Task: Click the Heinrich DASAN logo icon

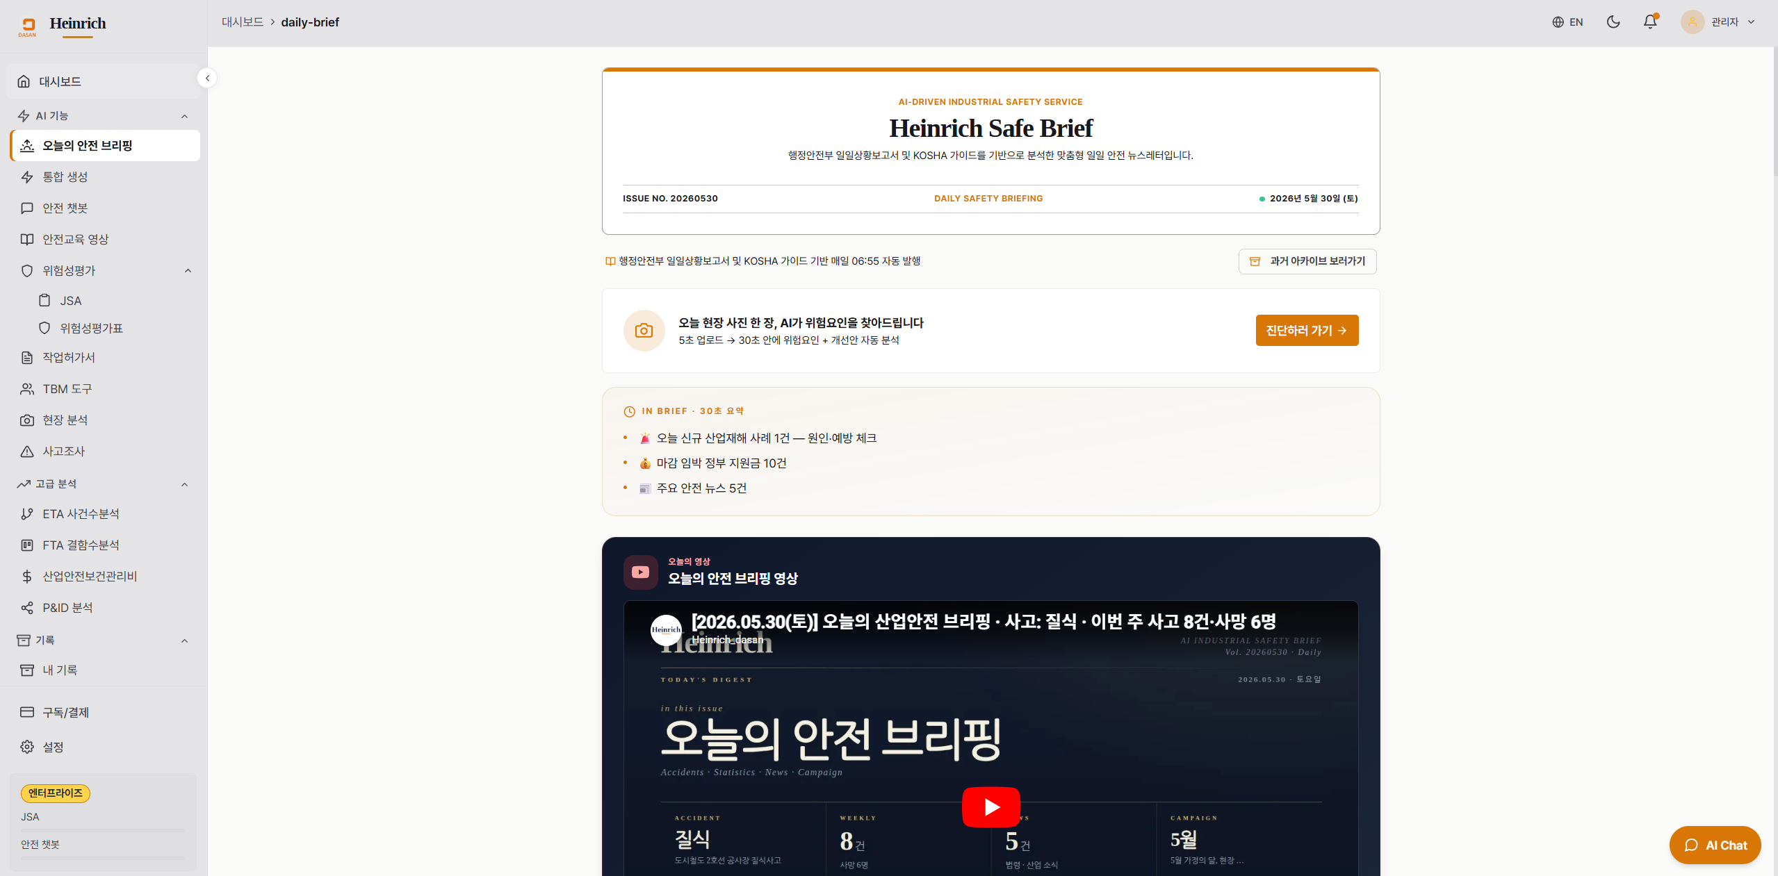Action: [27, 26]
